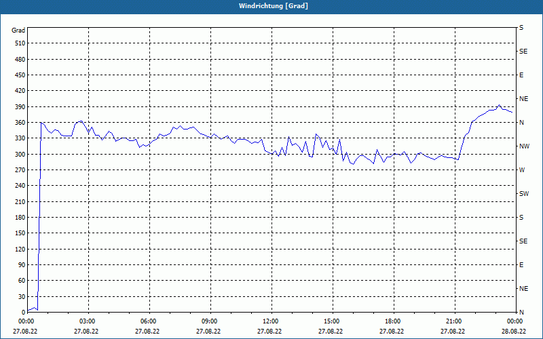Screen dimensions: 543x339
Task: Click the 21:00 time label
Action: 453,321
